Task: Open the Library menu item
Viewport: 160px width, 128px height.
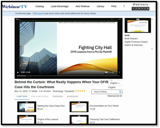Action: pos(100,6)
